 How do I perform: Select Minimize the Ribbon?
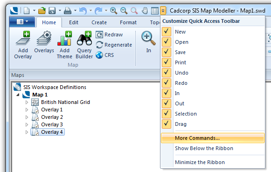[213, 162]
